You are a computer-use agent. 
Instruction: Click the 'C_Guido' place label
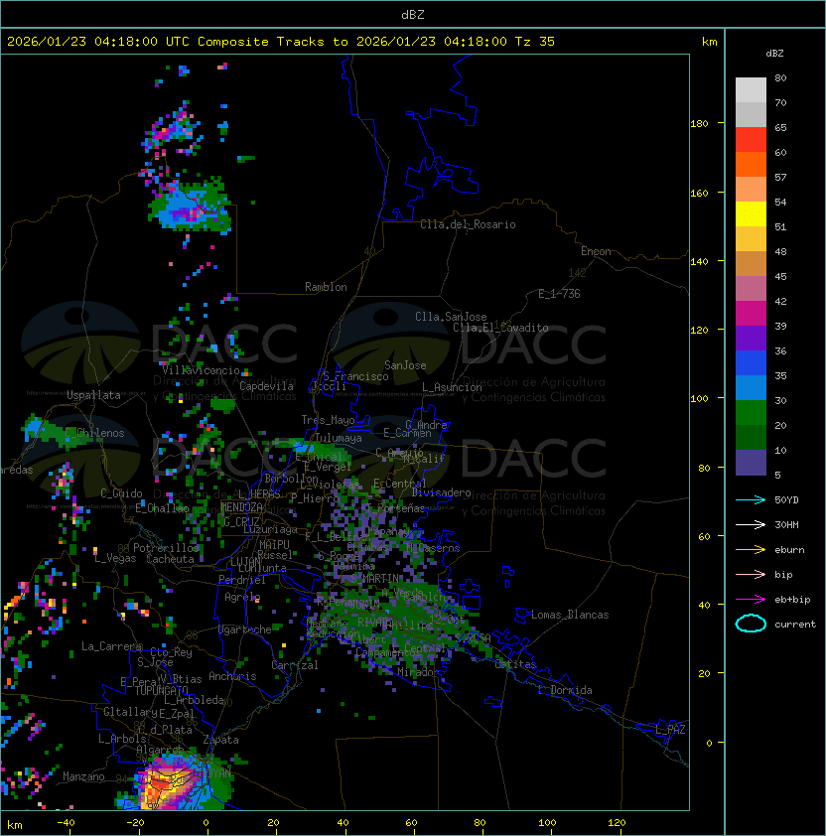[x=121, y=493]
